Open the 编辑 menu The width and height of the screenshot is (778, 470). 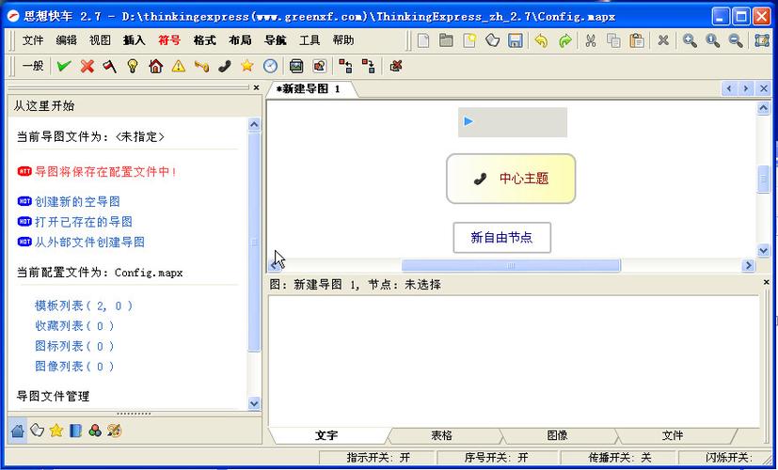(x=67, y=40)
